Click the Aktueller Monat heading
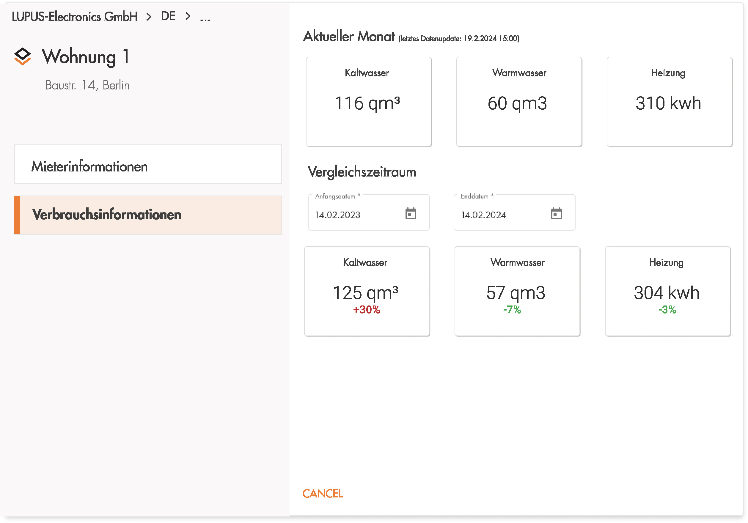The width and height of the screenshot is (748, 523). (x=349, y=36)
